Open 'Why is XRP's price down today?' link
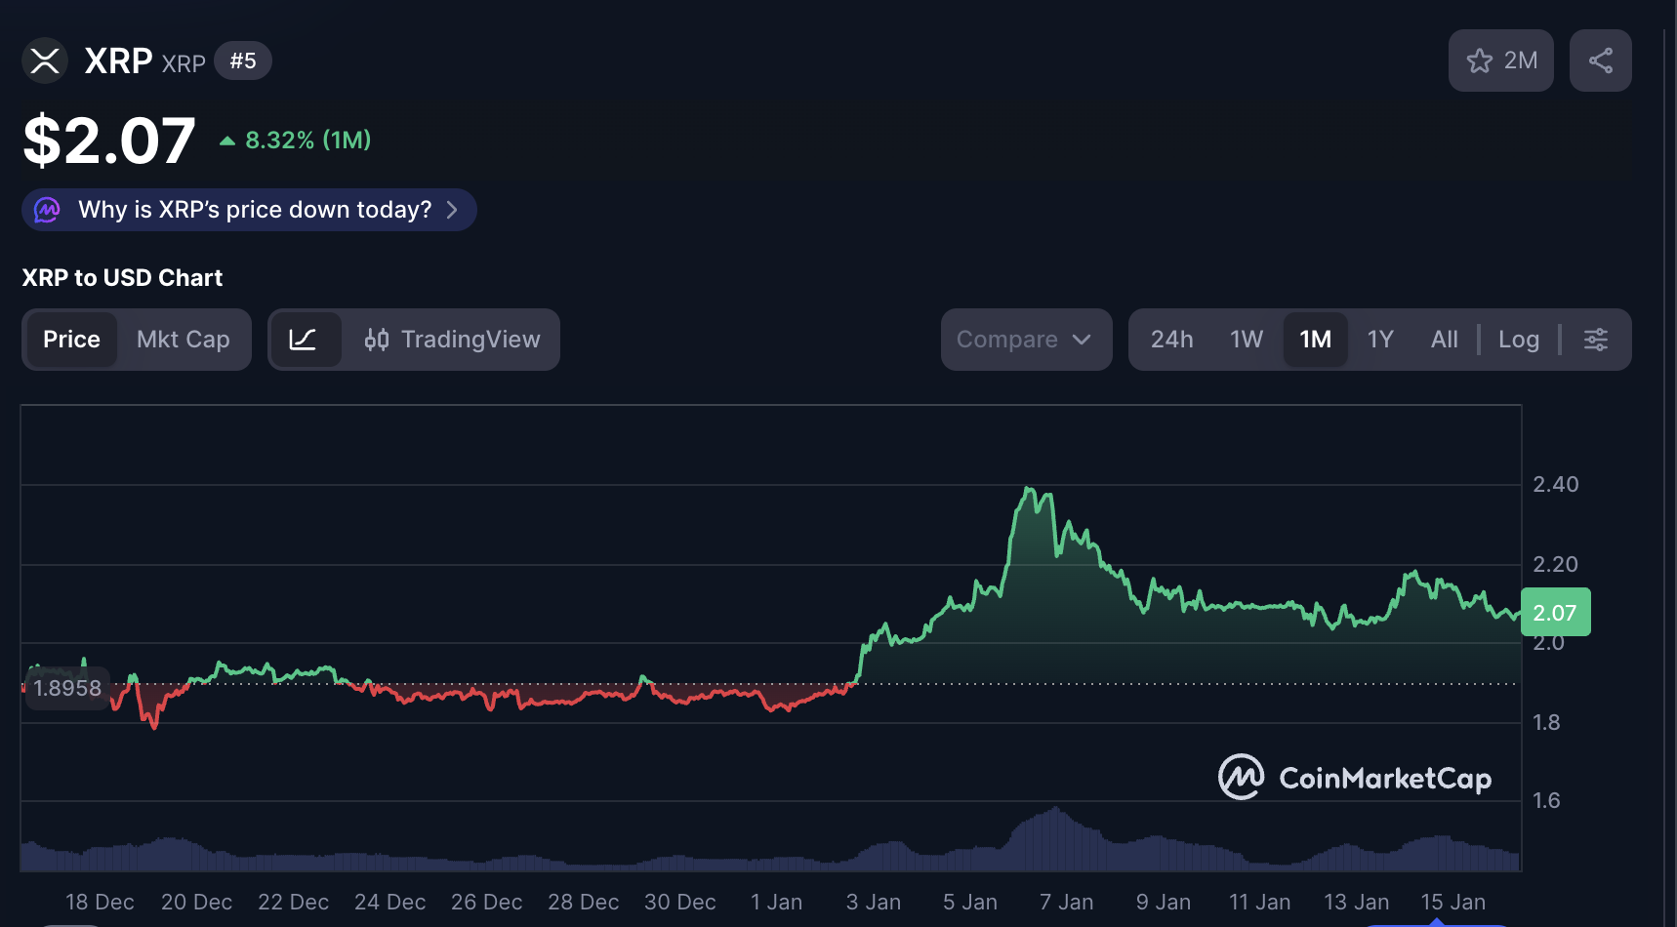 click(254, 209)
